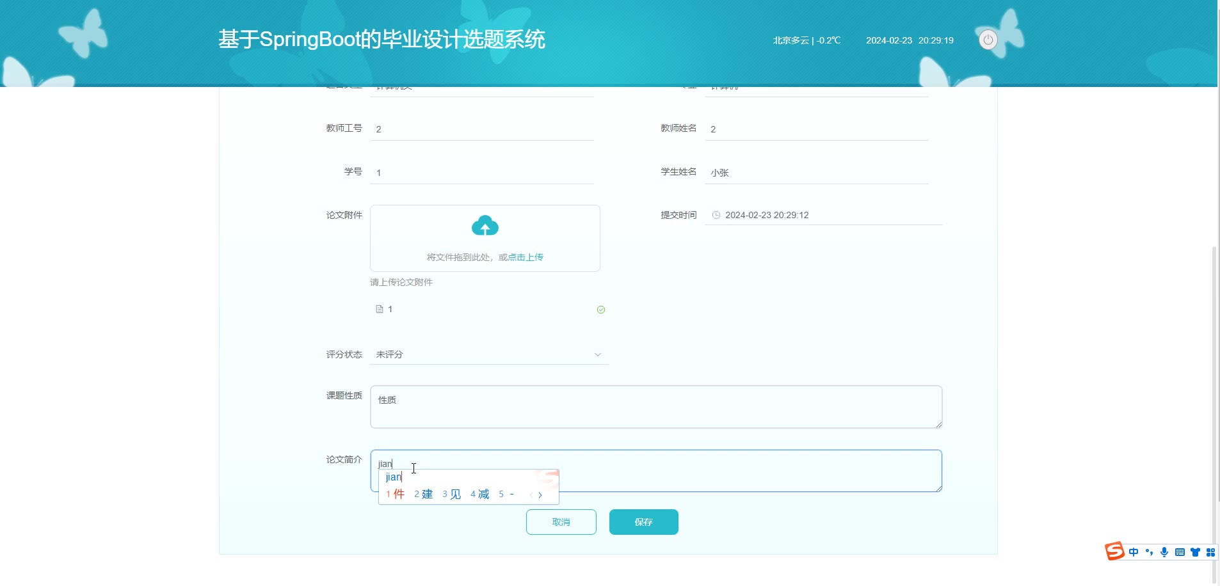Viewport: 1220px width, 586px height.
Task: Go to next IME candidate page
Action: (540, 495)
